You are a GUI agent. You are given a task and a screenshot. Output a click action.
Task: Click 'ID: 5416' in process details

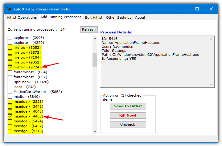click(x=109, y=39)
